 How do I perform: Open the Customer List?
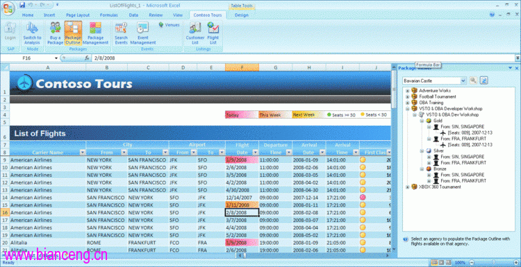point(195,33)
